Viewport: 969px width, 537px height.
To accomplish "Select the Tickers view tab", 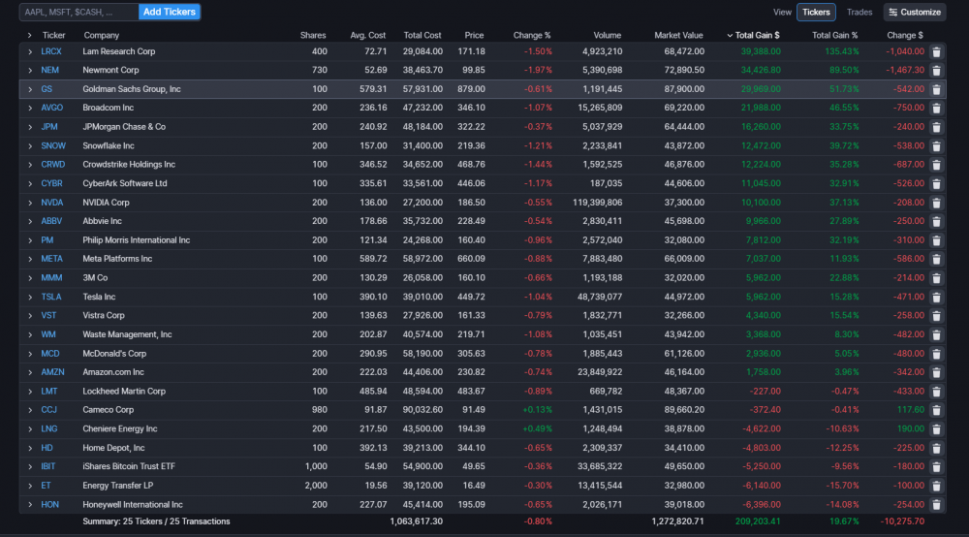I will click(x=816, y=13).
